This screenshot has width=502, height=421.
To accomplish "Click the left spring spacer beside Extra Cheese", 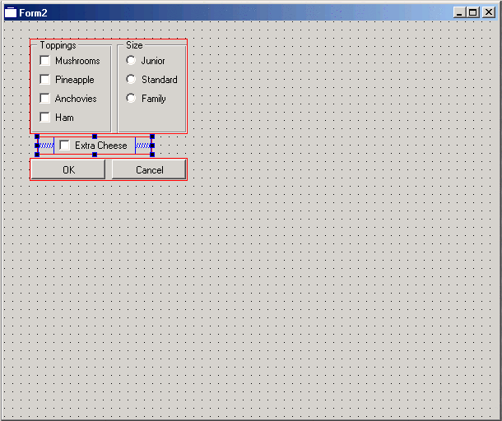I will pos(46,146).
